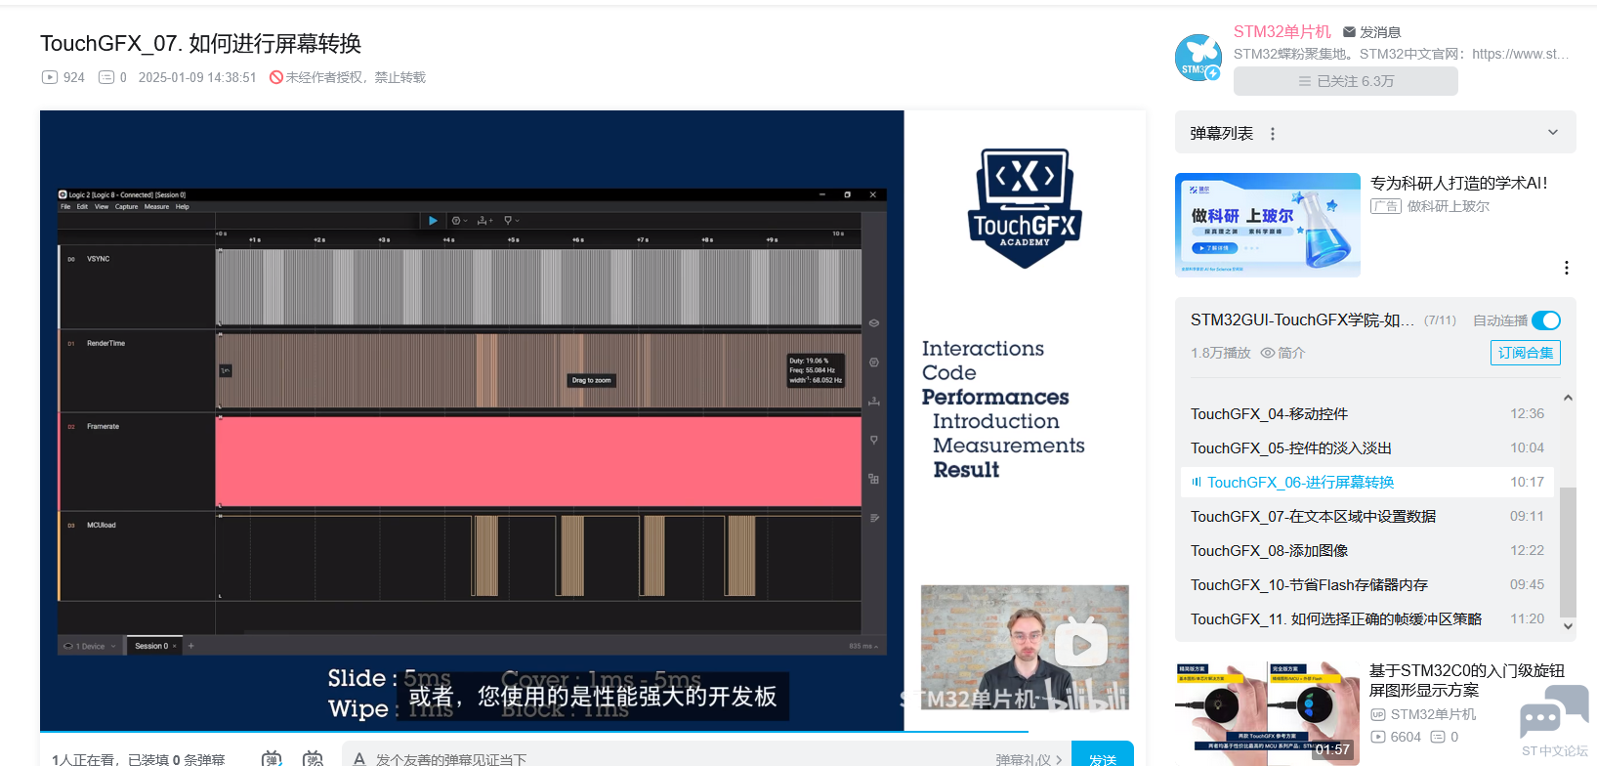1597x766 pixels.
Task: Click the 发消息 envelope icon
Action: click(1349, 32)
